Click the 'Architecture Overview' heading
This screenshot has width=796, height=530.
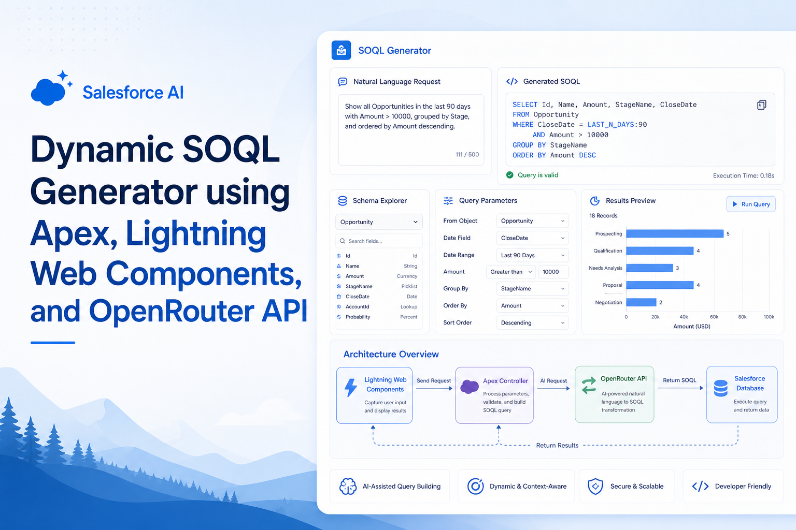coord(391,354)
